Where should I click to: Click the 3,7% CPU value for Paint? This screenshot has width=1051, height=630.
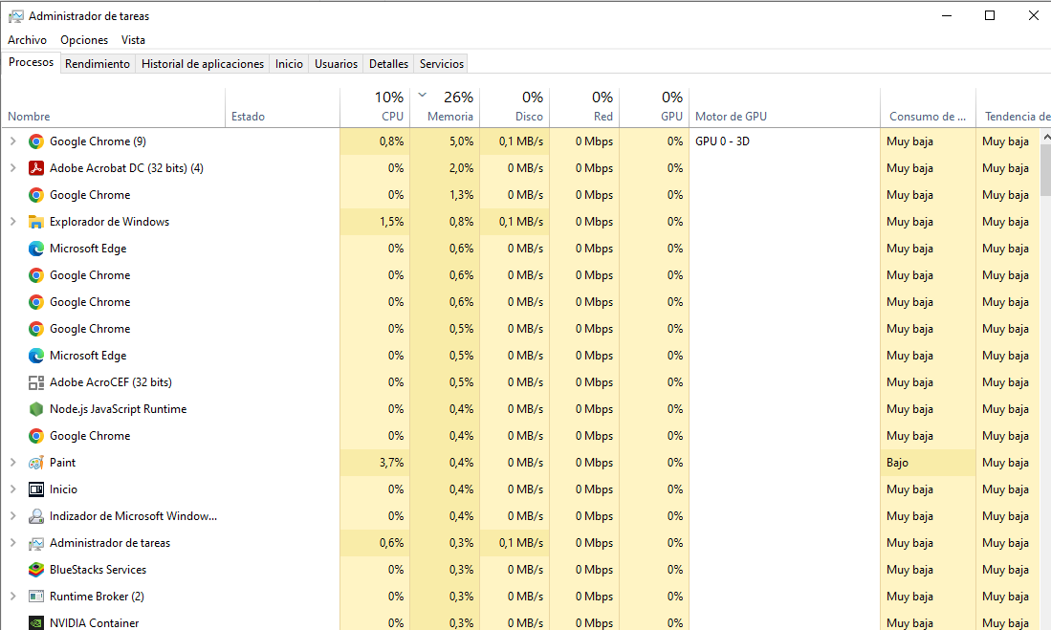click(x=391, y=463)
